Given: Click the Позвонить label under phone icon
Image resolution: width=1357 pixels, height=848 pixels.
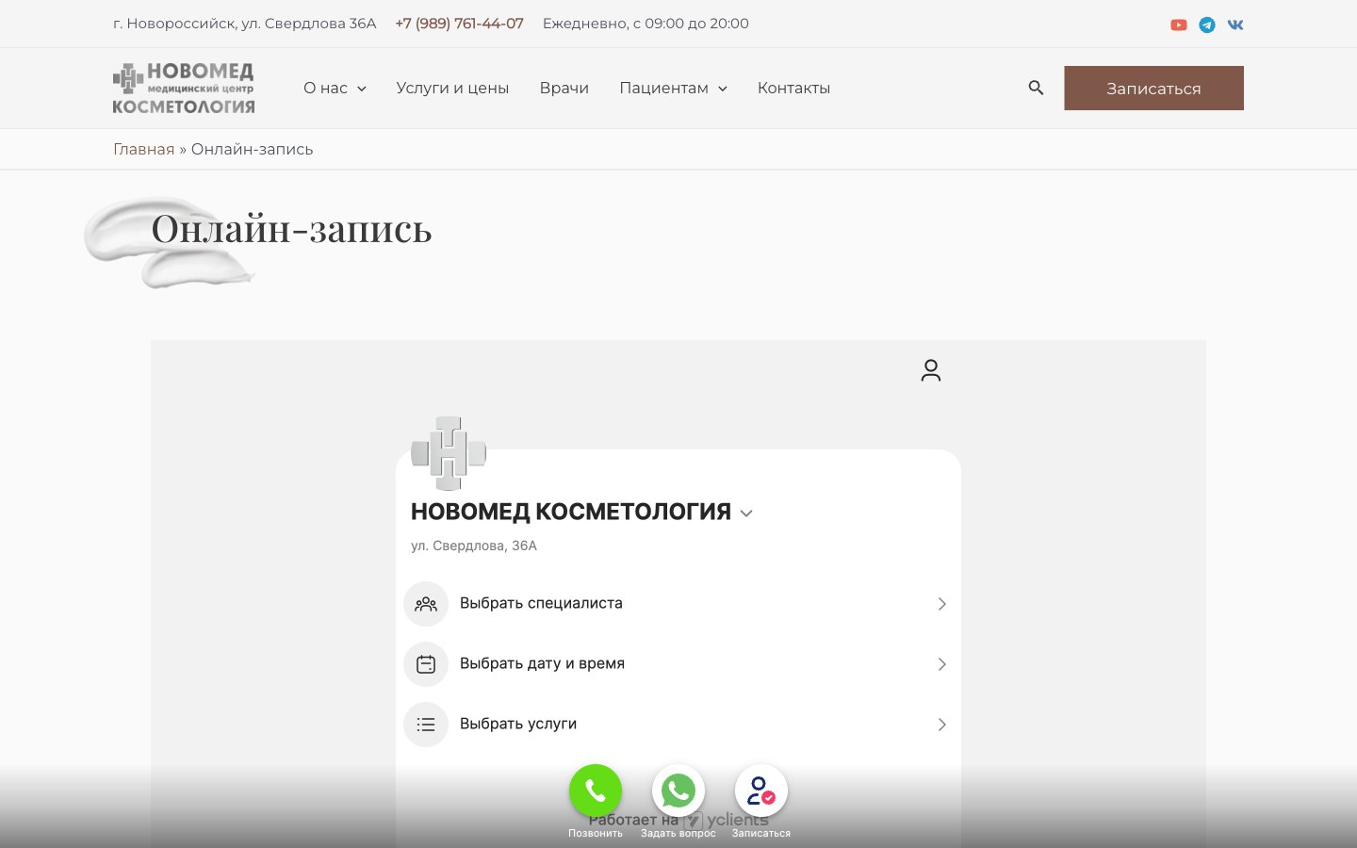Looking at the screenshot, I should [x=596, y=833].
